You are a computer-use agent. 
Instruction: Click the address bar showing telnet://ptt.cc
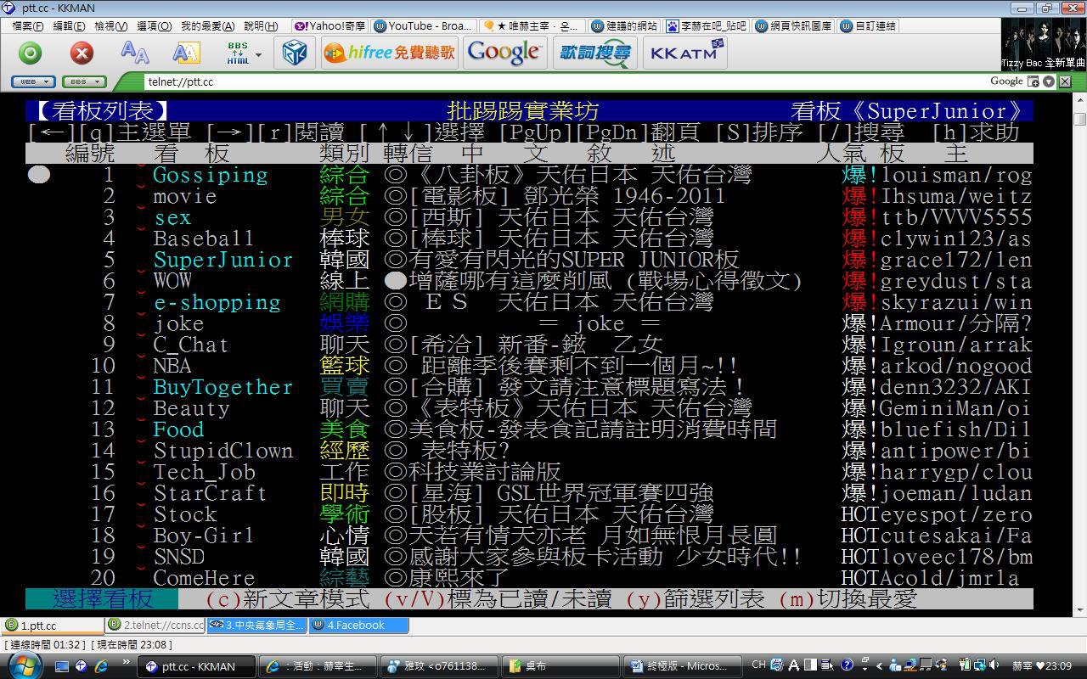560,82
